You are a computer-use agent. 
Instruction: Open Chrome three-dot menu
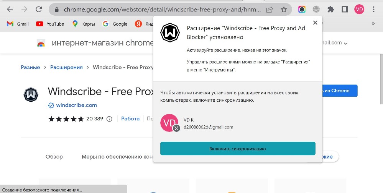click(373, 10)
